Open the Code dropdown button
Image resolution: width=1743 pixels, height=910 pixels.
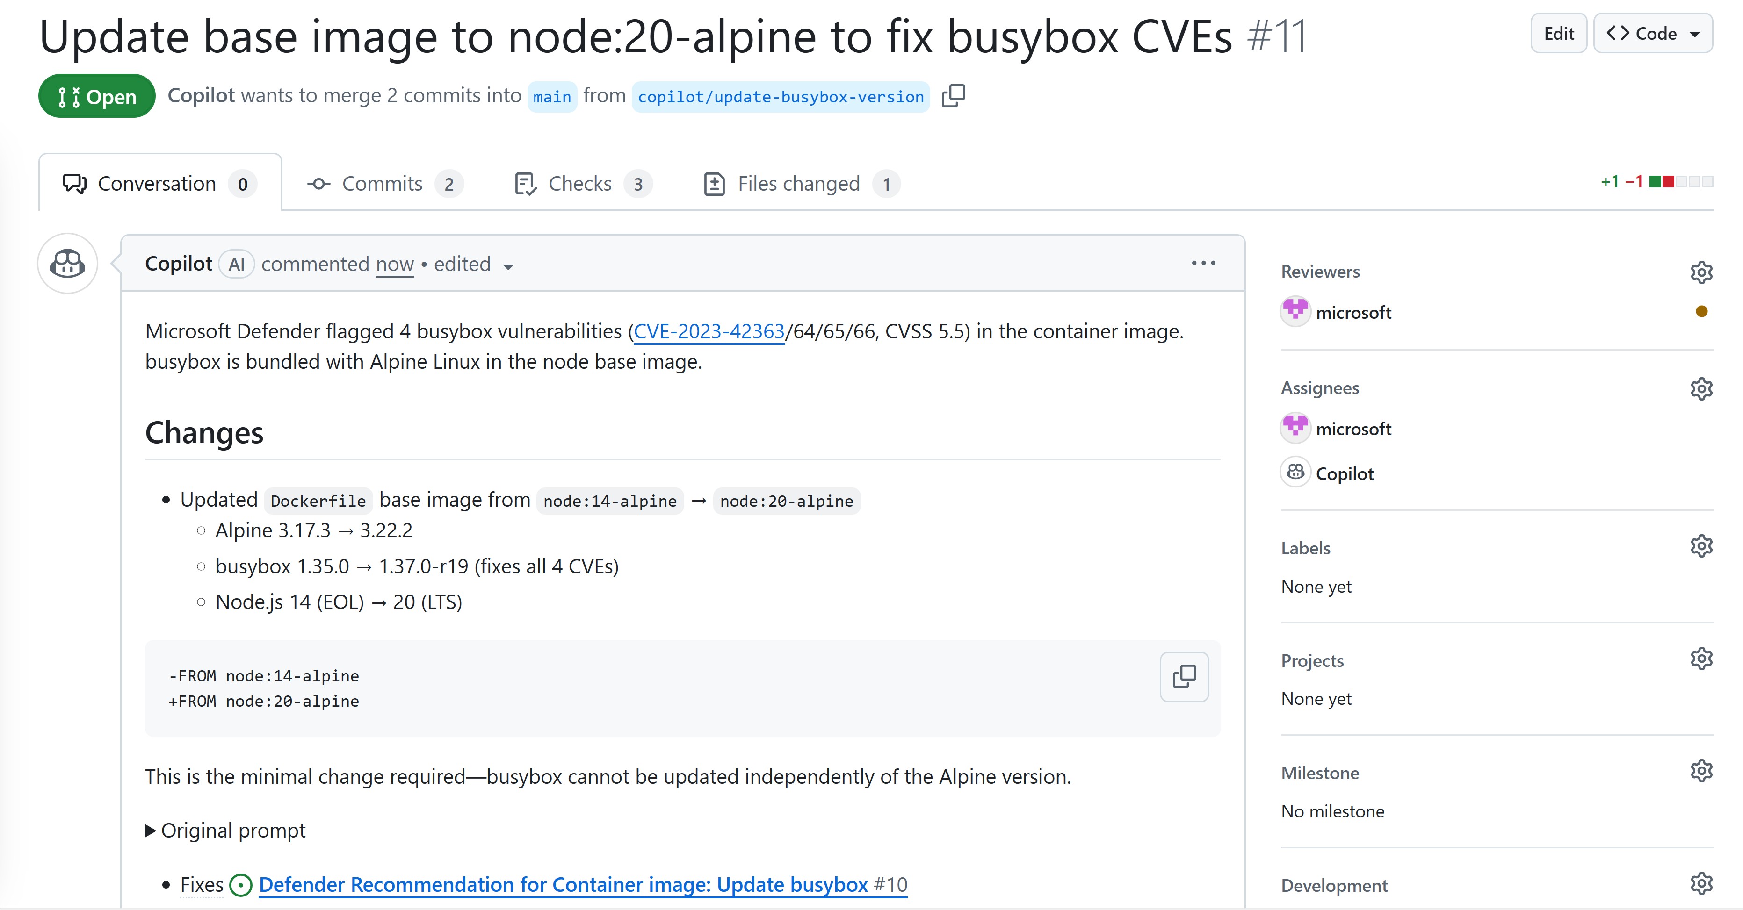[1652, 33]
